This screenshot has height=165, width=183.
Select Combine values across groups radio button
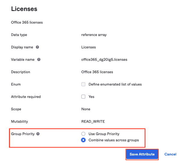84,140
